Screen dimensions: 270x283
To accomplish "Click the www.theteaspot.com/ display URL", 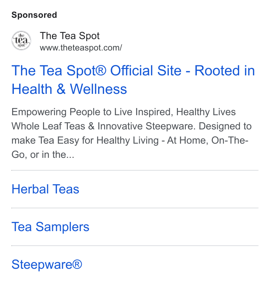I will tap(81, 48).
